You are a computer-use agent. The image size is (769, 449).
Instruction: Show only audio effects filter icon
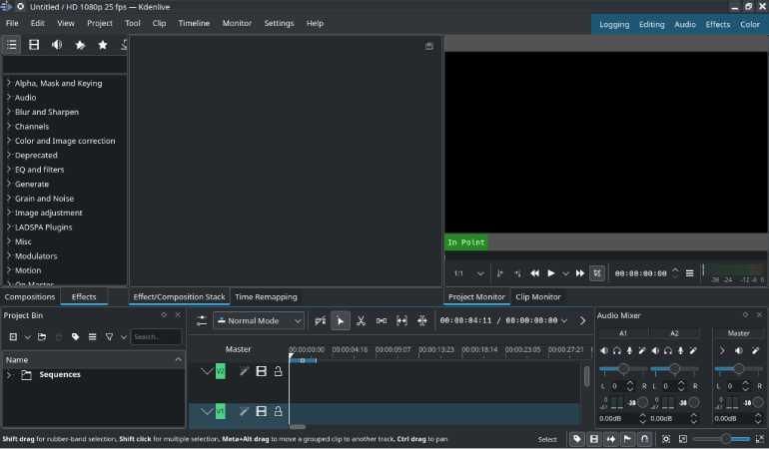pos(57,45)
